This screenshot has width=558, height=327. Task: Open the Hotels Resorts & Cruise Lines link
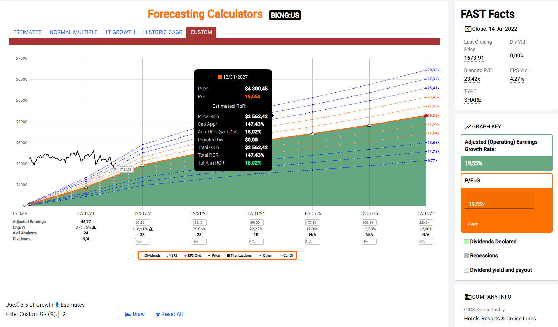[500, 319]
